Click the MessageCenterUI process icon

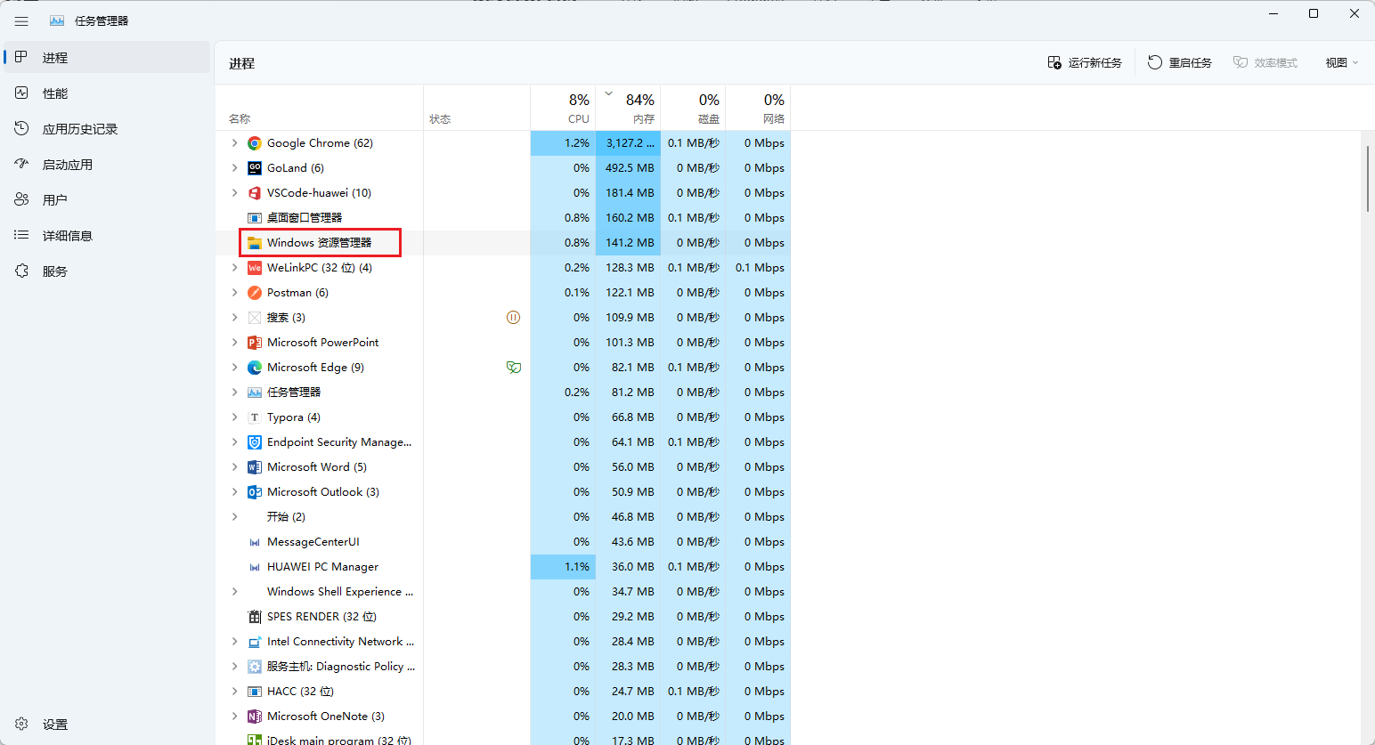point(255,542)
